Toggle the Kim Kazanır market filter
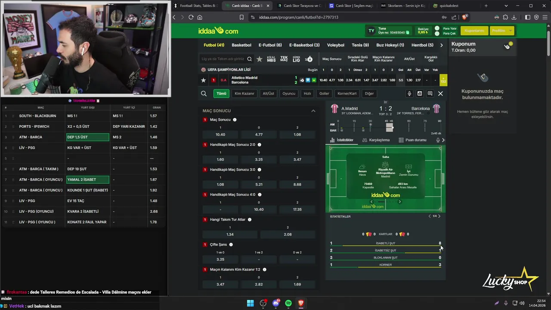This screenshot has width=551, height=310. tap(245, 93)
